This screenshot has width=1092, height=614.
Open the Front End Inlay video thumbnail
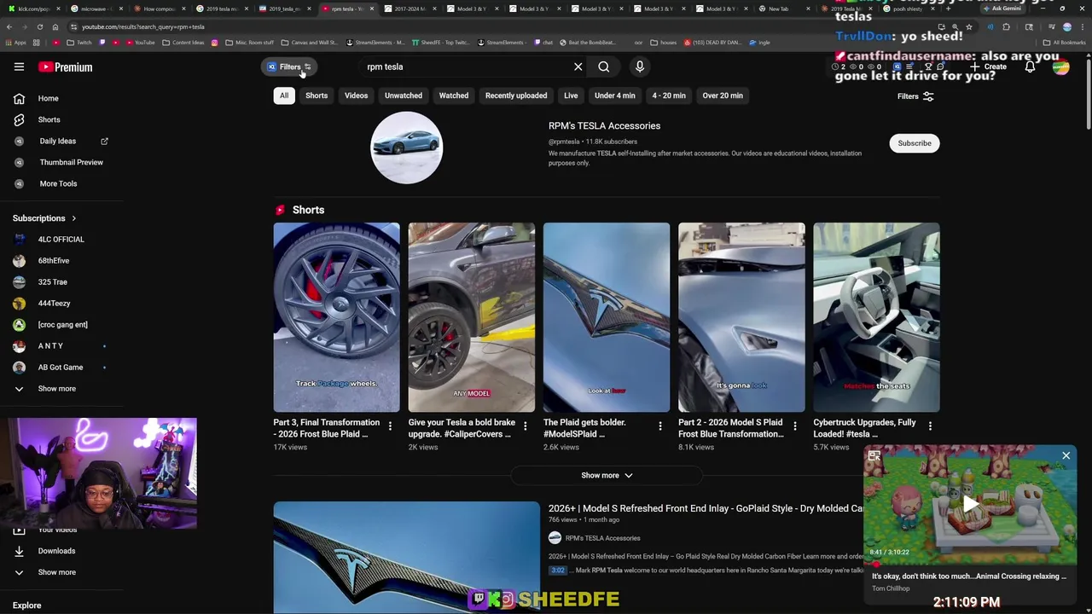407,558
